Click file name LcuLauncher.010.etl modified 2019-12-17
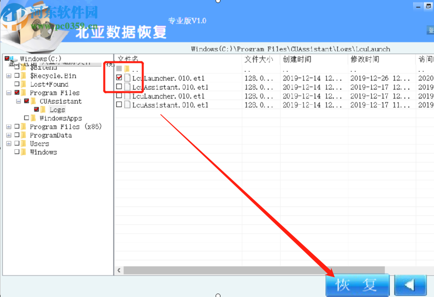 point(168,96)
